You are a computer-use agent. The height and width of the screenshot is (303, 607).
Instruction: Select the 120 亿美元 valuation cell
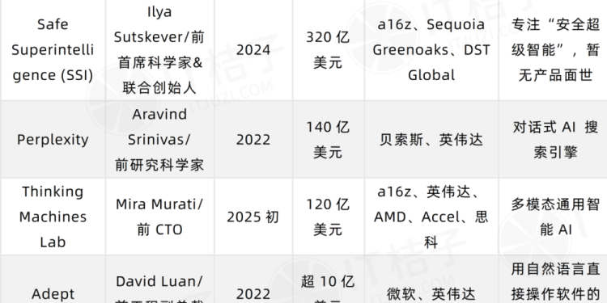coord(329,217)
